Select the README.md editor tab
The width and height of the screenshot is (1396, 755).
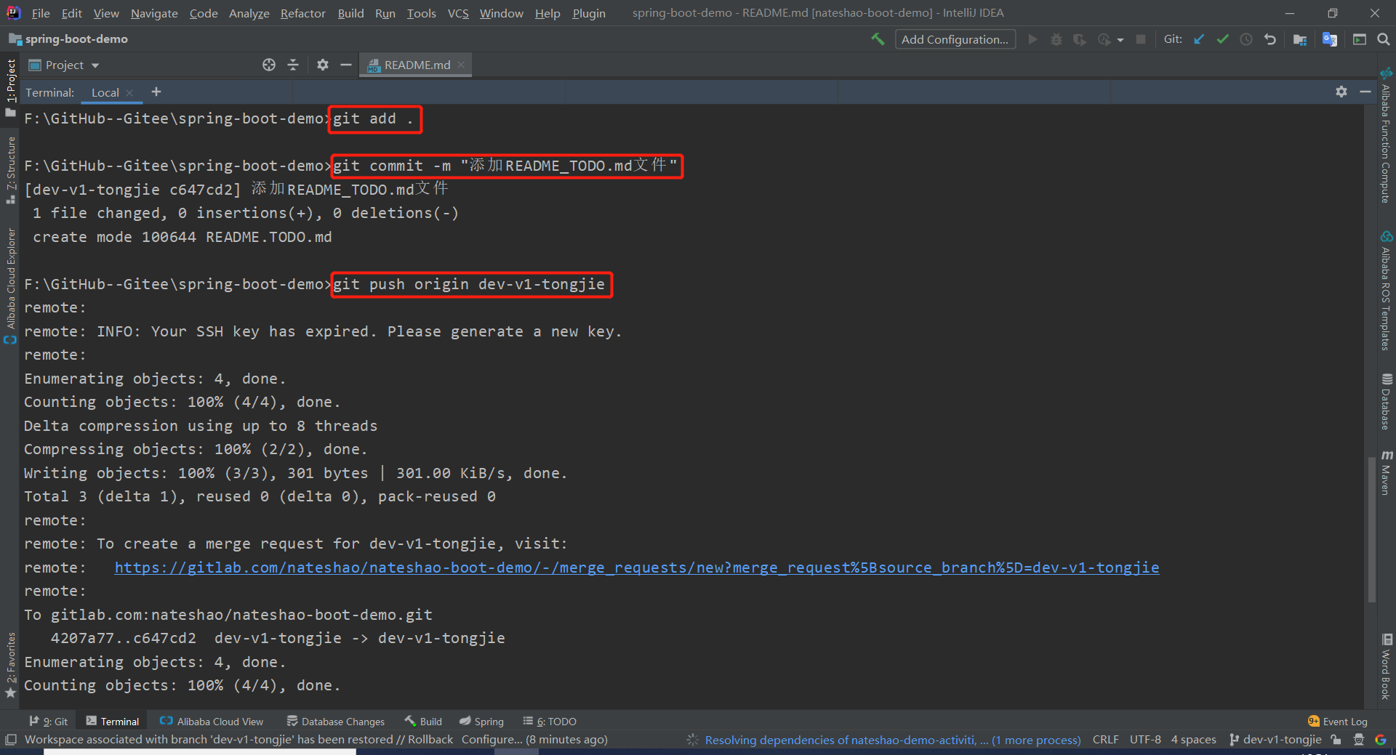[x=417, y=65]
